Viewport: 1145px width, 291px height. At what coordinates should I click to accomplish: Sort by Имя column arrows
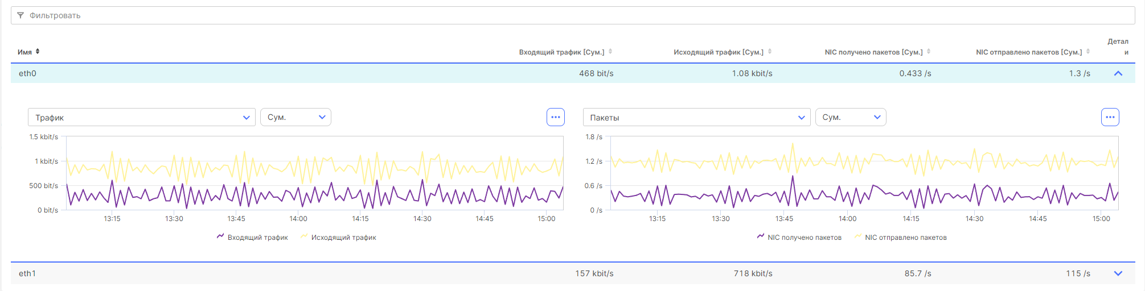tap(38, 52)
